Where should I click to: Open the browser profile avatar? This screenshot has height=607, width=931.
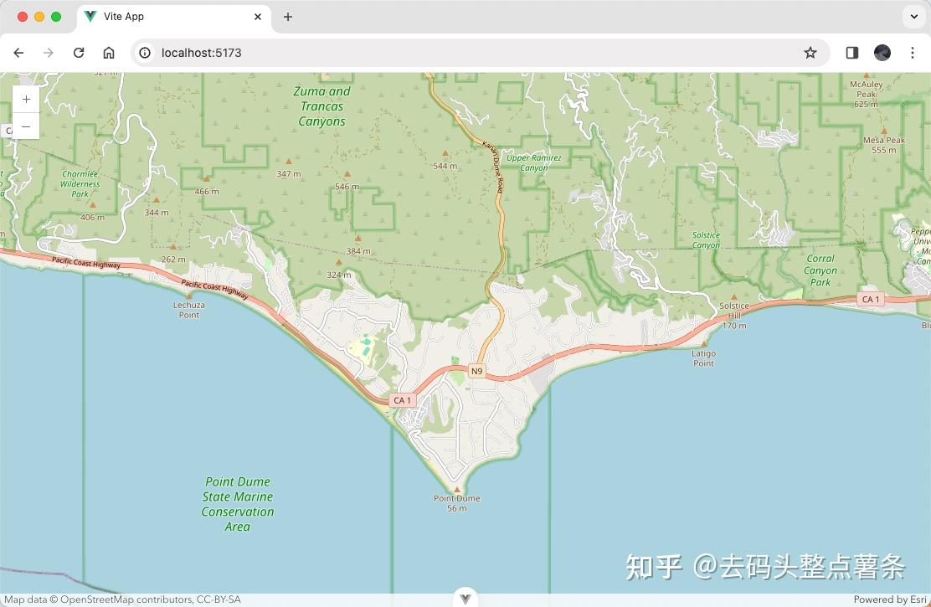(882, 52)
